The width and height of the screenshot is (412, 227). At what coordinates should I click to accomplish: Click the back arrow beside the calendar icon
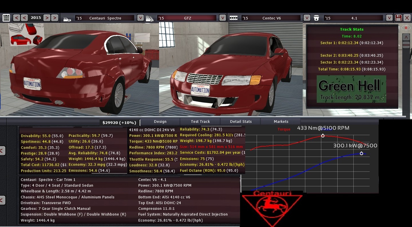[x=17, y=18]
